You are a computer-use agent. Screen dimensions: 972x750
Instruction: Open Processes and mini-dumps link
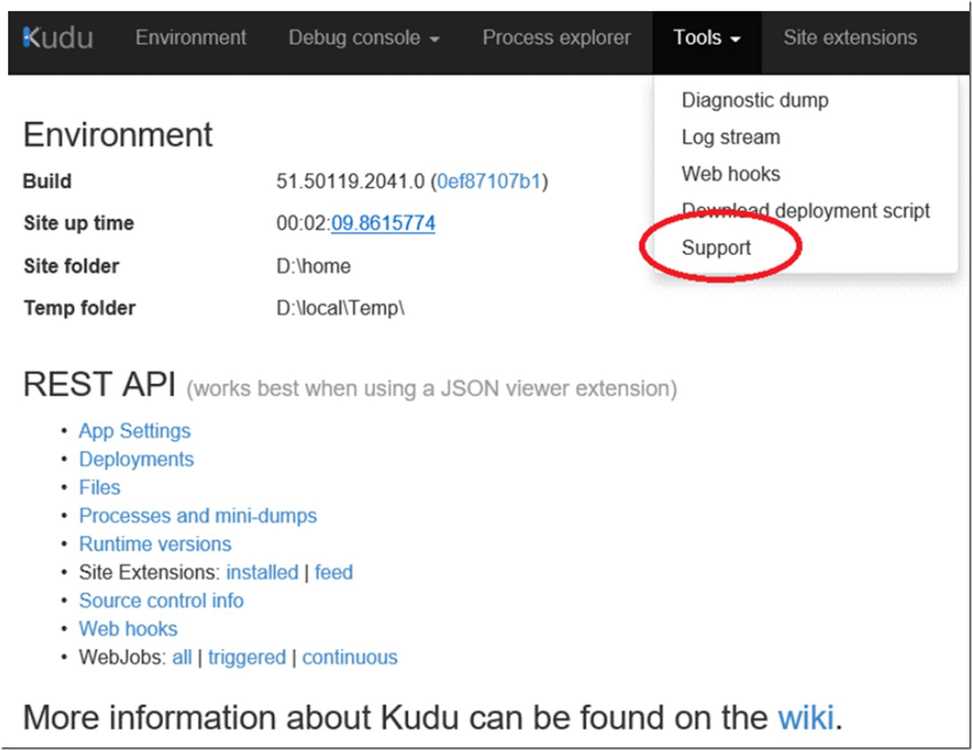point(197,515)
